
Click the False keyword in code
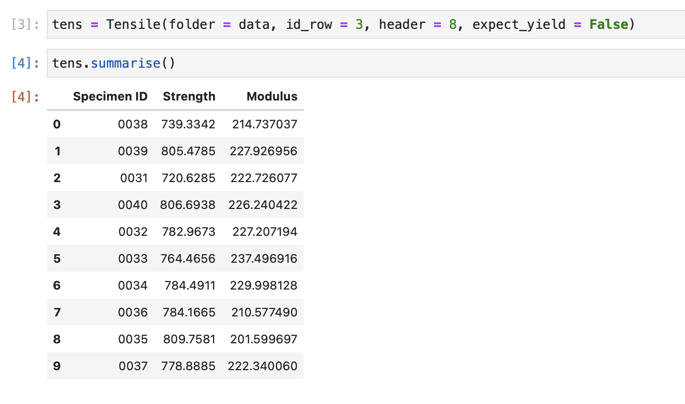tap(609, 24)
